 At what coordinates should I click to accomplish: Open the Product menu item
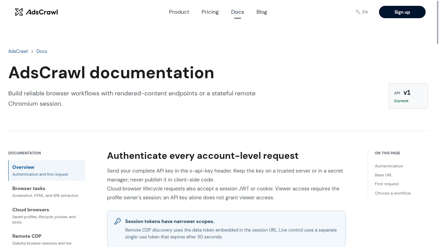pos(179,12)
